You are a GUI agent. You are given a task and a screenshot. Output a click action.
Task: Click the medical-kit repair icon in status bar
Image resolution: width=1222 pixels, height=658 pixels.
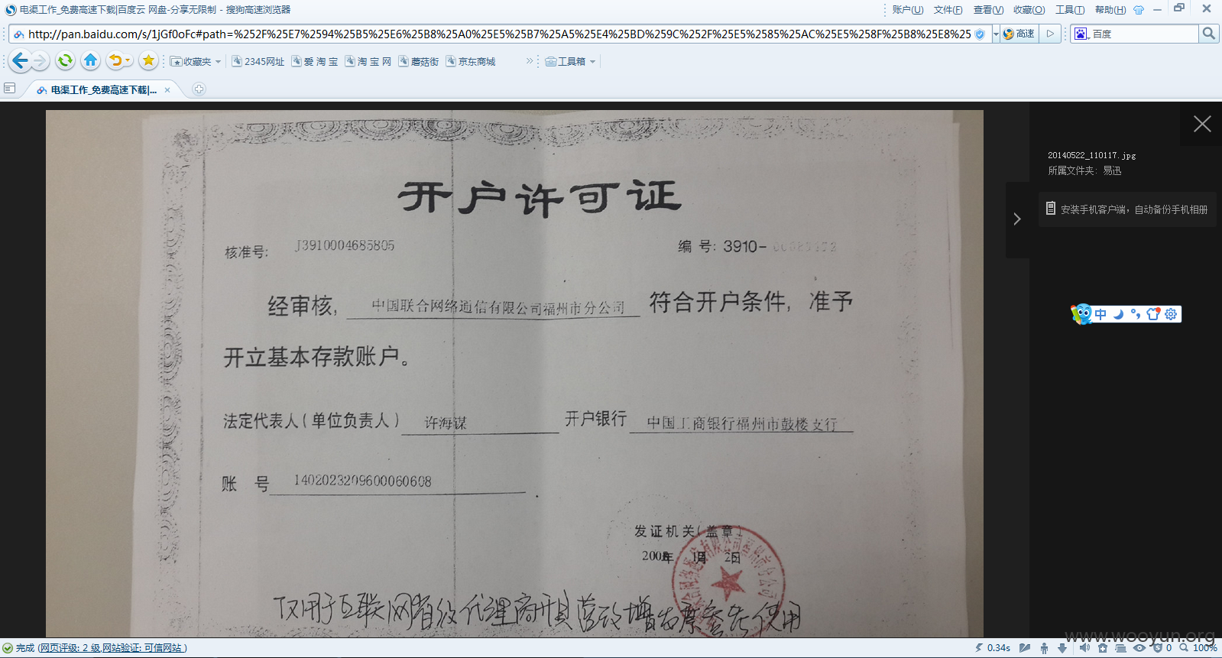[x=1102, y=648]
